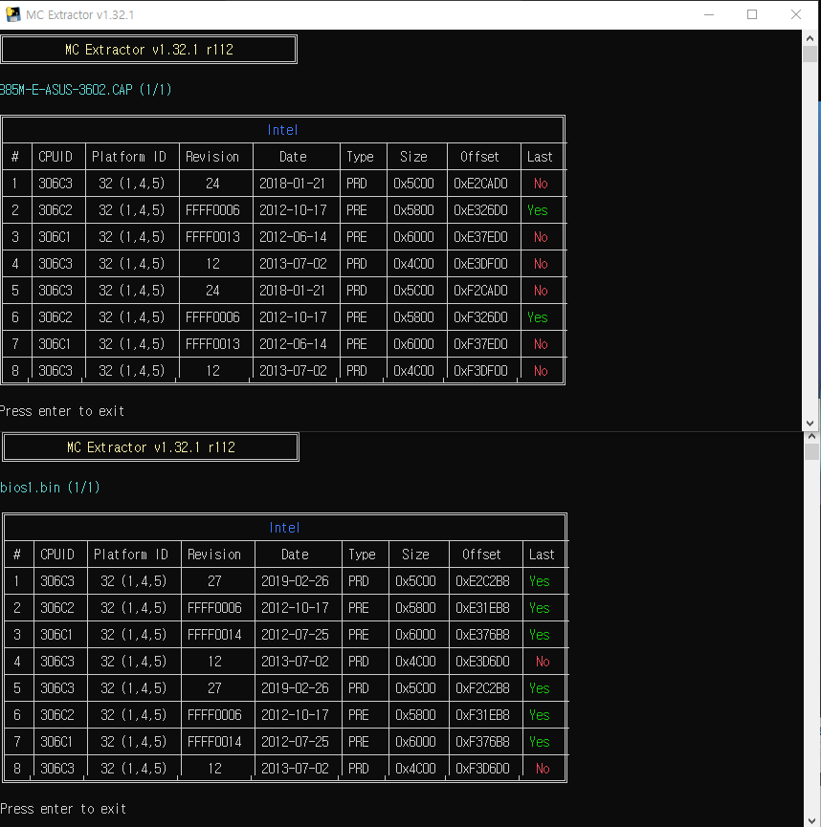Click the window title text MC Extractor v1.32.1
Screen dimensions: 821x827
point(79,14)
